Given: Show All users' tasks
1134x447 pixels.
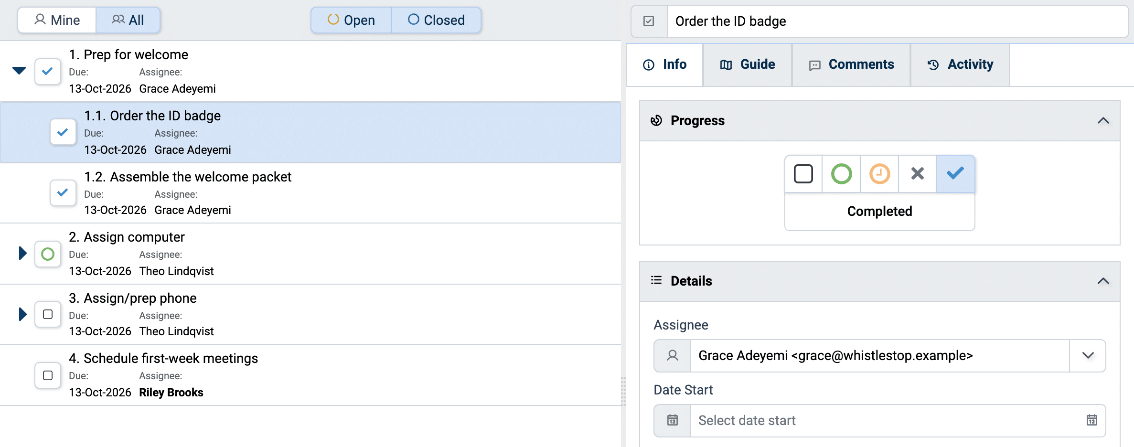Looking at the screenshot, I should pos(128,20).
